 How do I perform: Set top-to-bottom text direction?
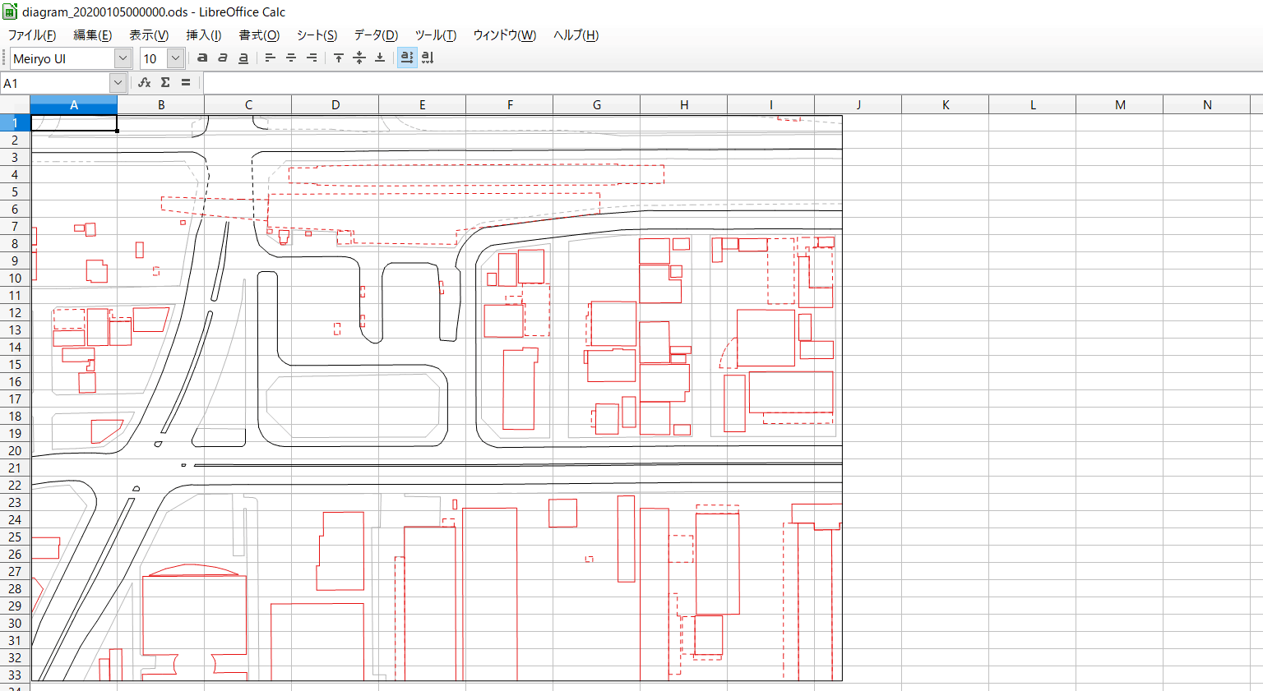coord(428,58)
